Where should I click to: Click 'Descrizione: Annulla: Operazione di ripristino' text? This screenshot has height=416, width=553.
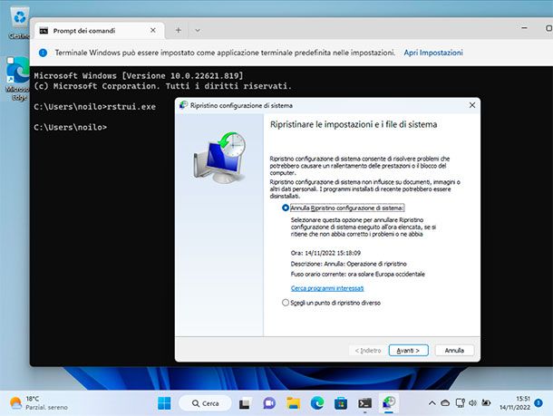348,264
